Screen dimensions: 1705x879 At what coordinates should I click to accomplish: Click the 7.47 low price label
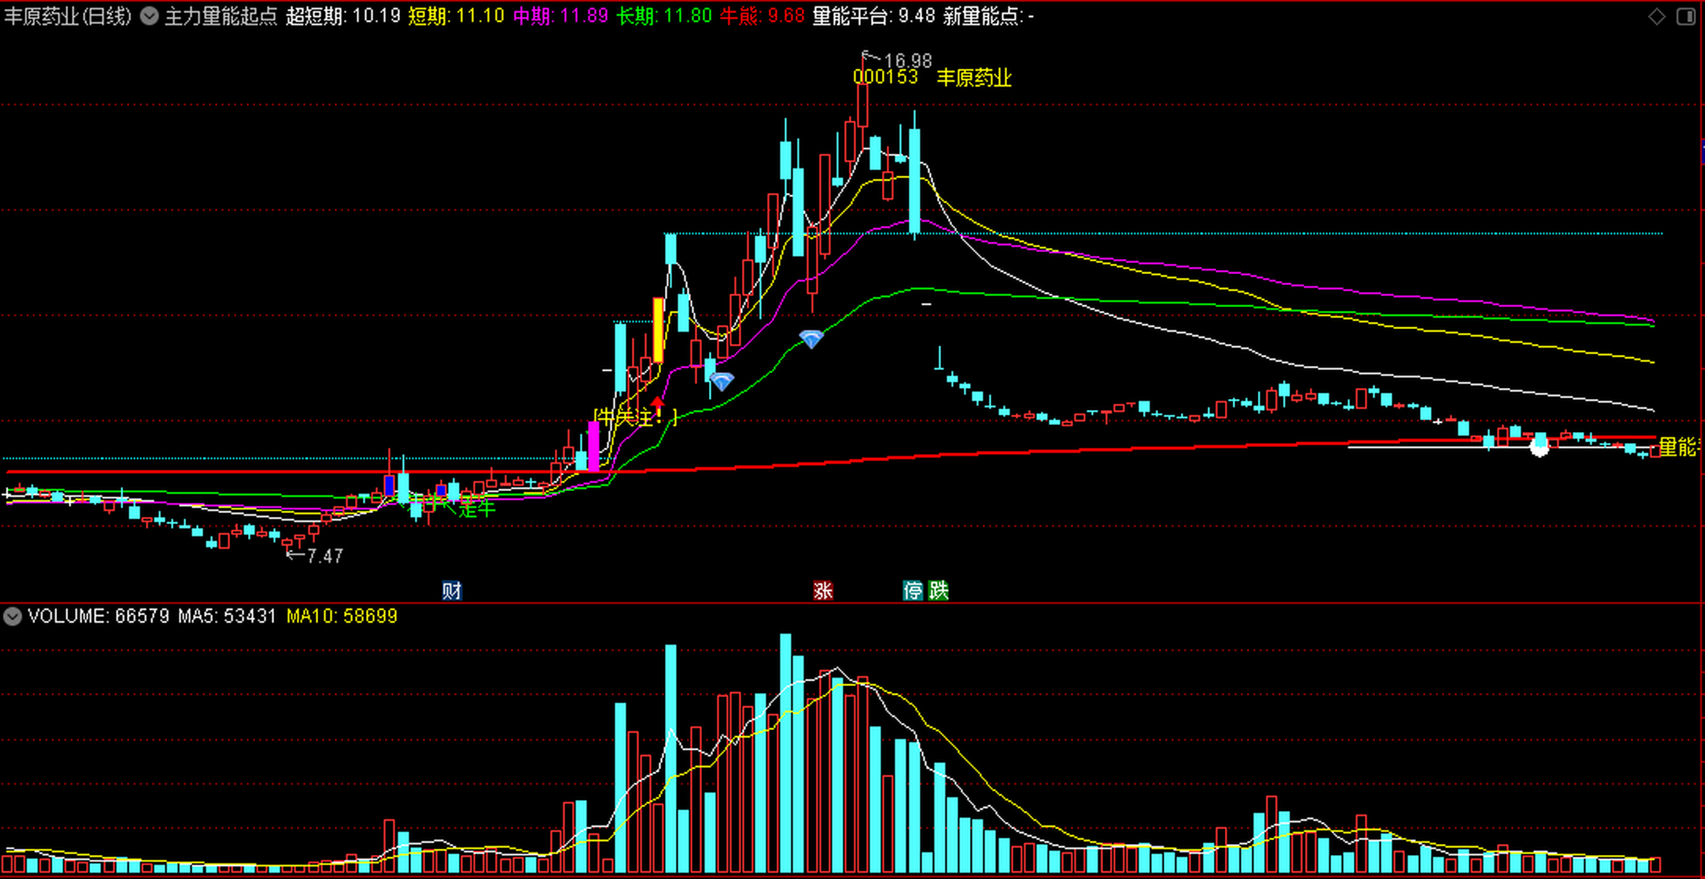pyautogui.click(x=324, y=556)
